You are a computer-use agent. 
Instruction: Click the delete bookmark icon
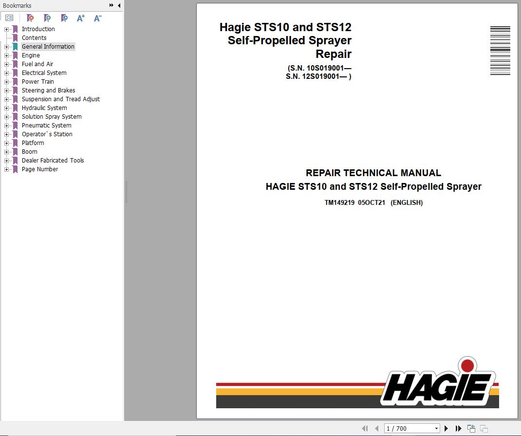[x=30, y=18]
